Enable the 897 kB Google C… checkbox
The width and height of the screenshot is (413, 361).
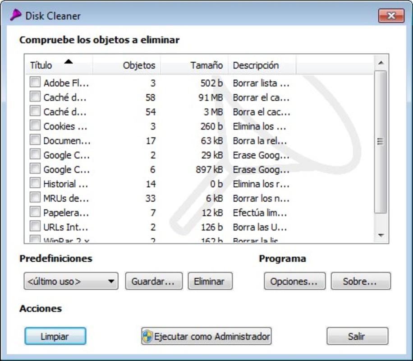coord(35,168)
